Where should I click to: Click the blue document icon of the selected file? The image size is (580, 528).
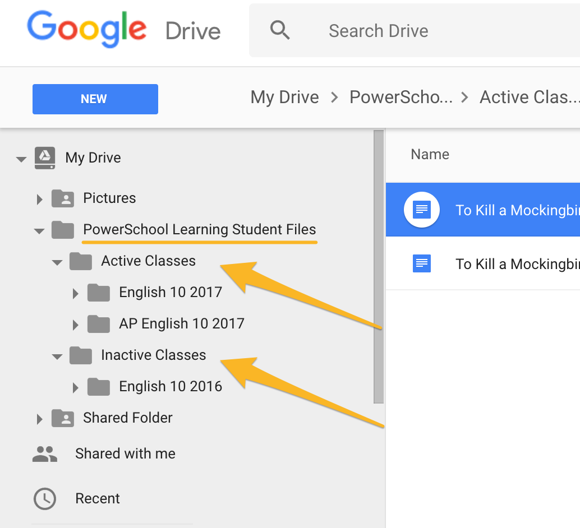pyautogui.click(x=421, y=210)
